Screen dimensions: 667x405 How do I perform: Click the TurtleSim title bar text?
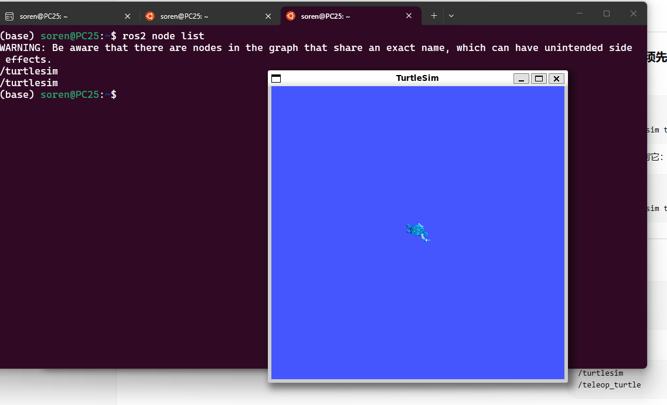tap(417, 78)
